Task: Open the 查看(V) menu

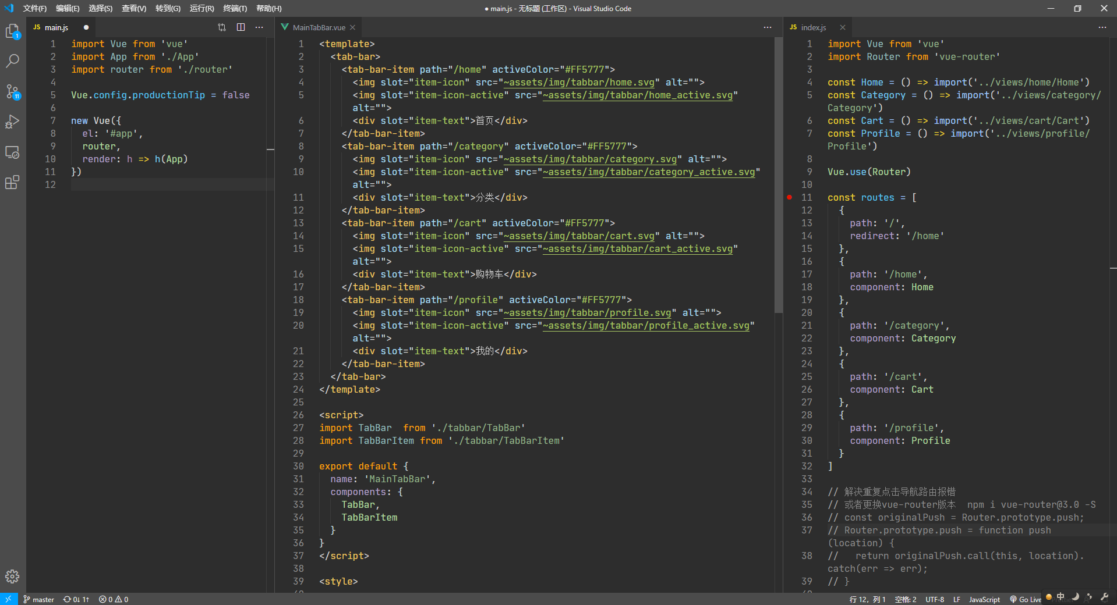Action: tap(134, 8)
